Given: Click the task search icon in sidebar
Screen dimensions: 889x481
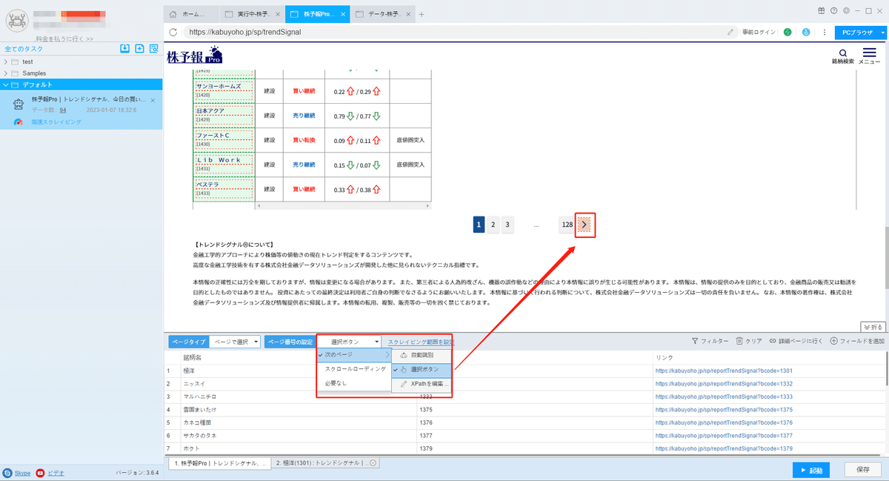Looking at the screenshot, I should point(154,48).
